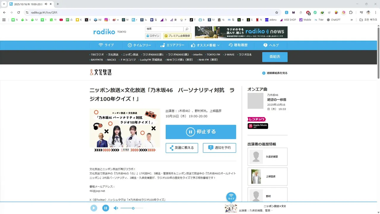380x214 pixels.
Task: Open the Apple Music badge
Action: (x=258, y=126)
